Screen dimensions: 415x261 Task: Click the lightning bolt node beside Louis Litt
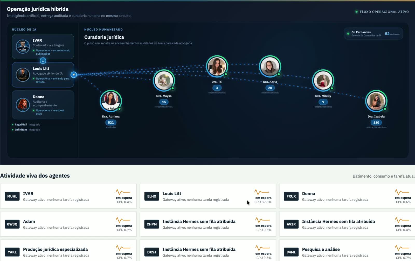click(x=74, y=75)
